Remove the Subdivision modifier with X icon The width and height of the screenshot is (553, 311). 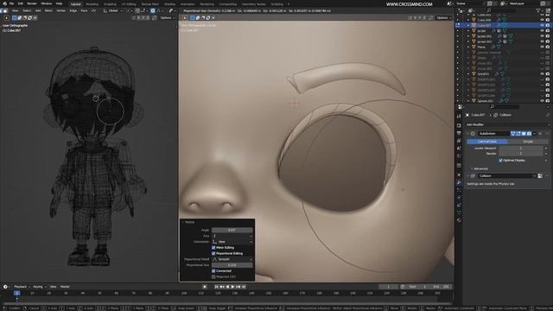tap(540, 134)
